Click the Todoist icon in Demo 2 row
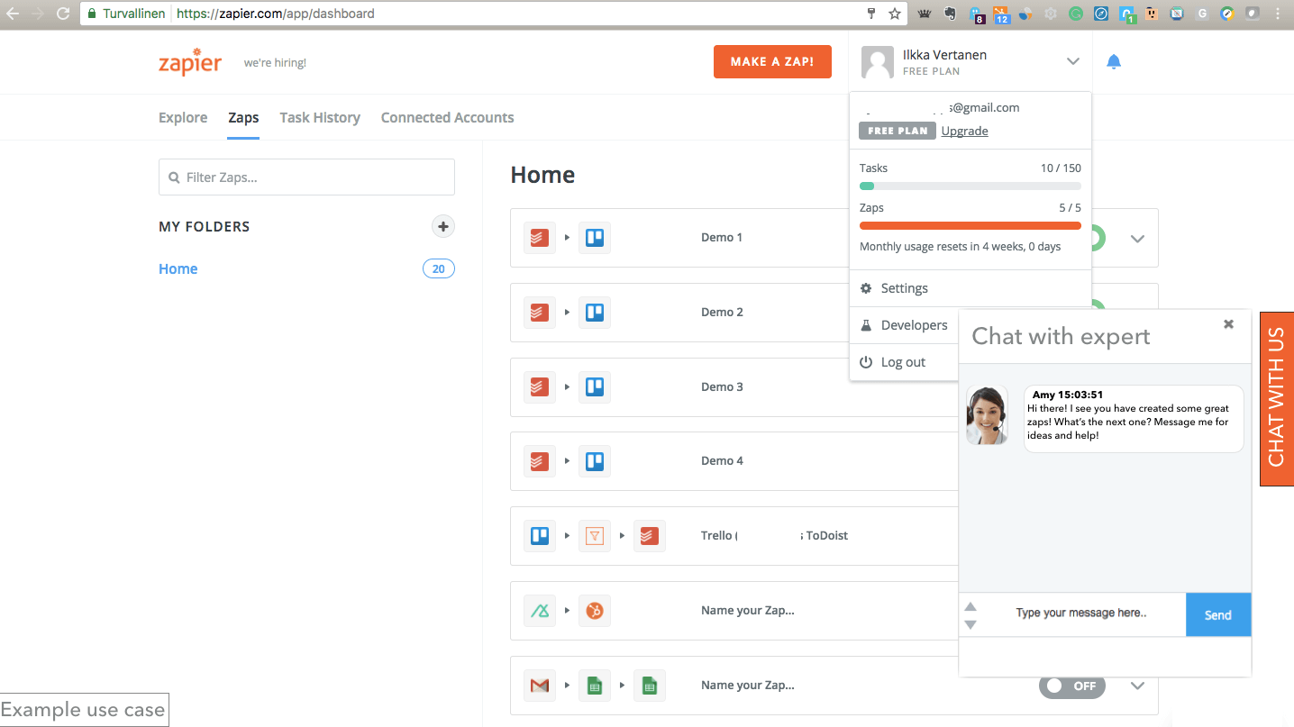This screenshot has height=727, width=1294. pos(539,313)
